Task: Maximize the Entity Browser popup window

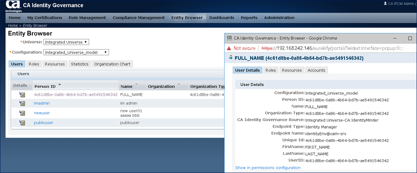Action: (x=410, y=38)
